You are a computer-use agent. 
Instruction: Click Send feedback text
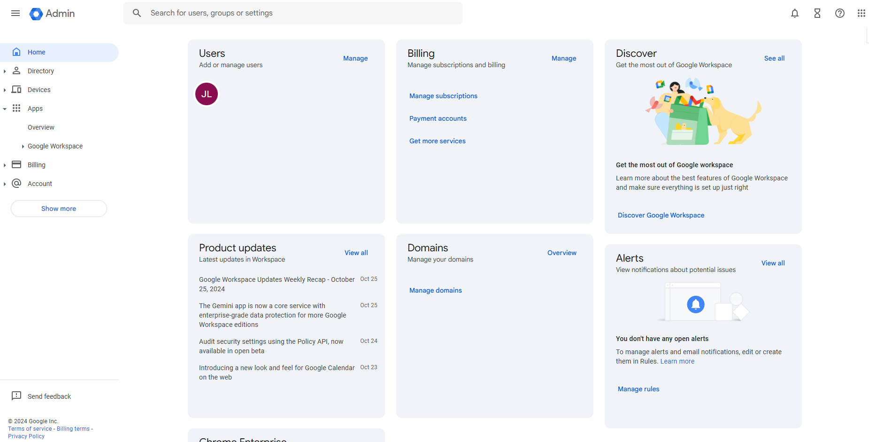(x=49, y=396)
